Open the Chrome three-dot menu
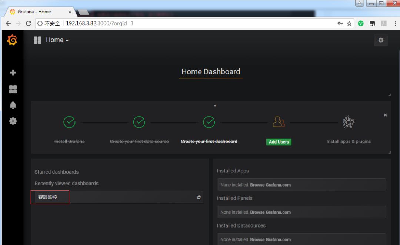 [396, 23]
